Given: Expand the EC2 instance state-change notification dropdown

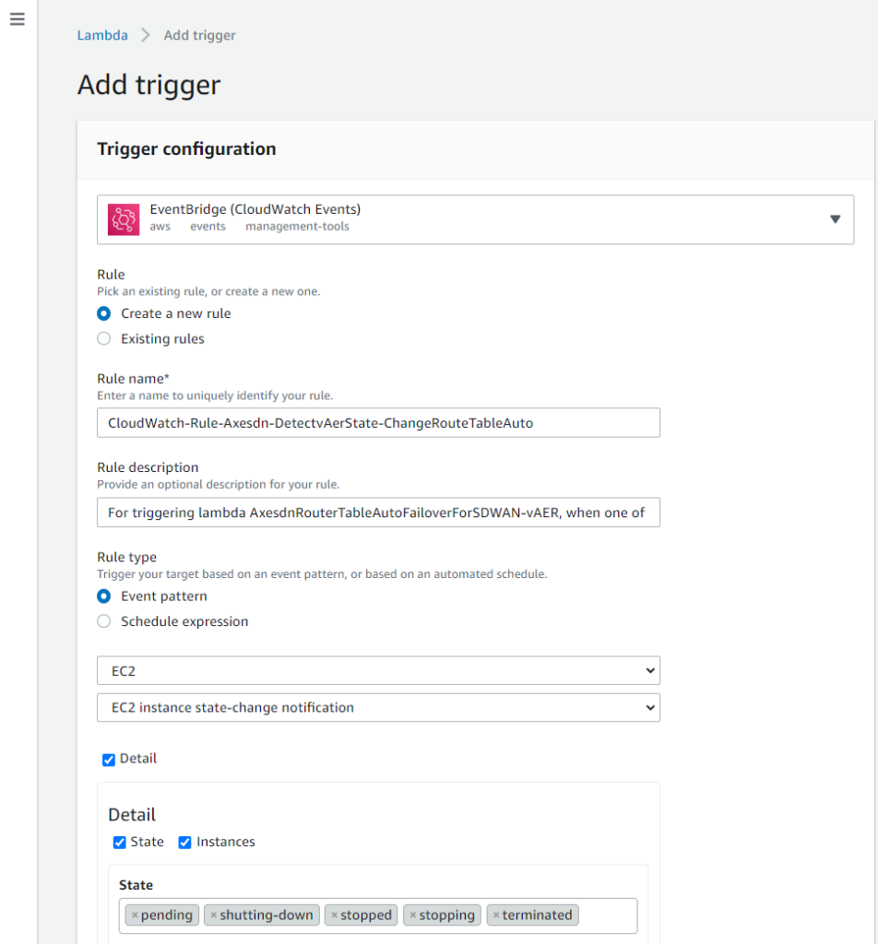Looking at the screenshot, I should (x=378, y=708).
